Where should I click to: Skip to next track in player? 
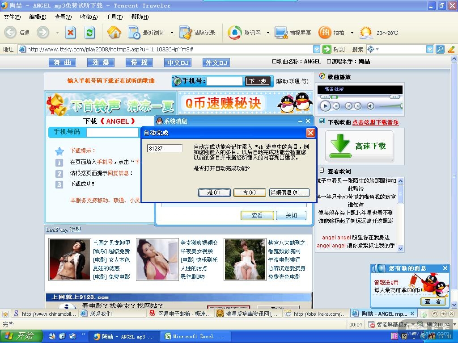[358, 106]
